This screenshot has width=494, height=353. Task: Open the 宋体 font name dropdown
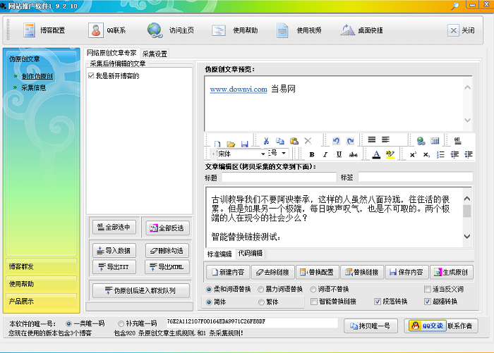[240, 154]
